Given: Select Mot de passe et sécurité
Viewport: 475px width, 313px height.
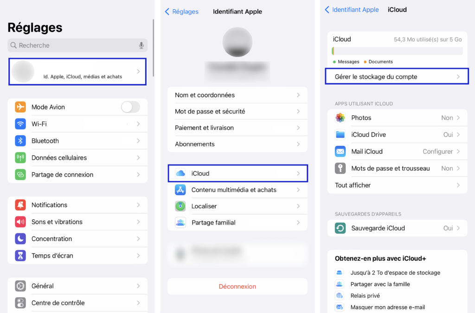Looking at the screenshot, I should tap(238, 111).
